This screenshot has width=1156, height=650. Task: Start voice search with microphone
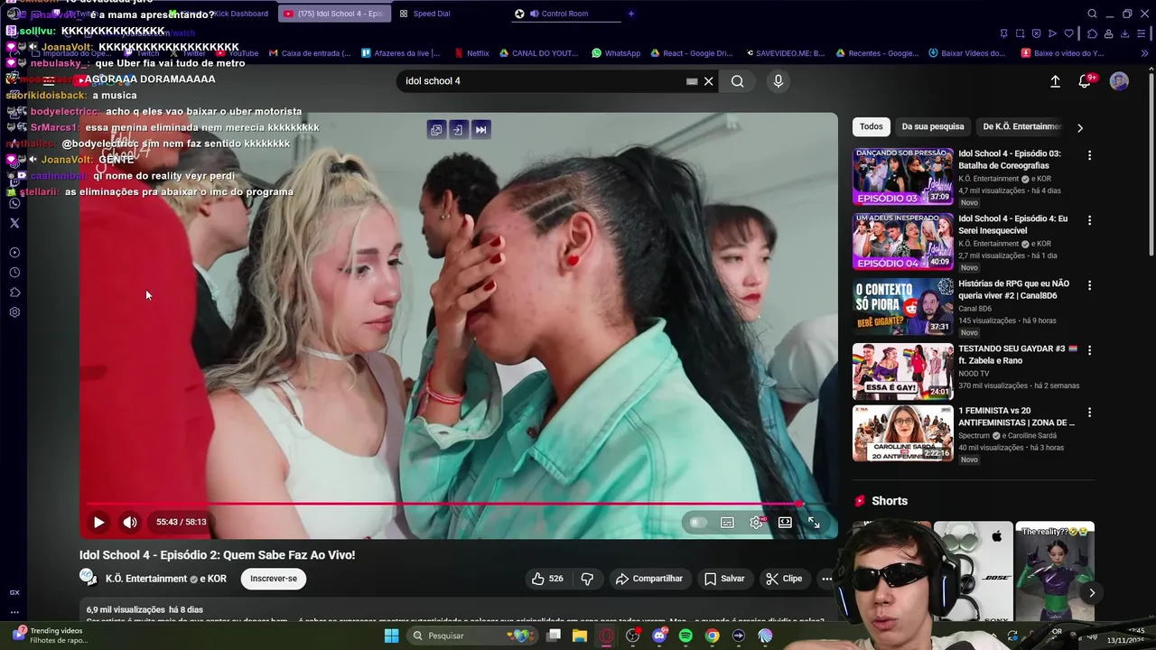(778, 81)
